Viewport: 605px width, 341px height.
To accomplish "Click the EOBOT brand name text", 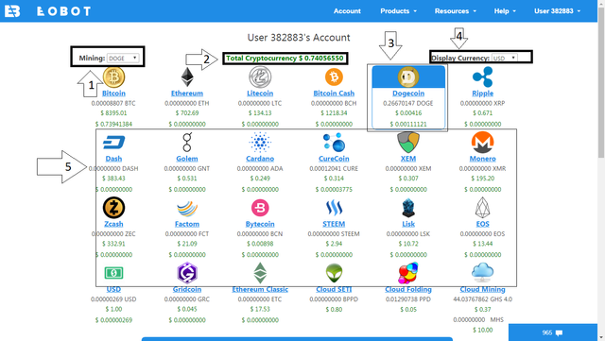I will pos(63,11).
